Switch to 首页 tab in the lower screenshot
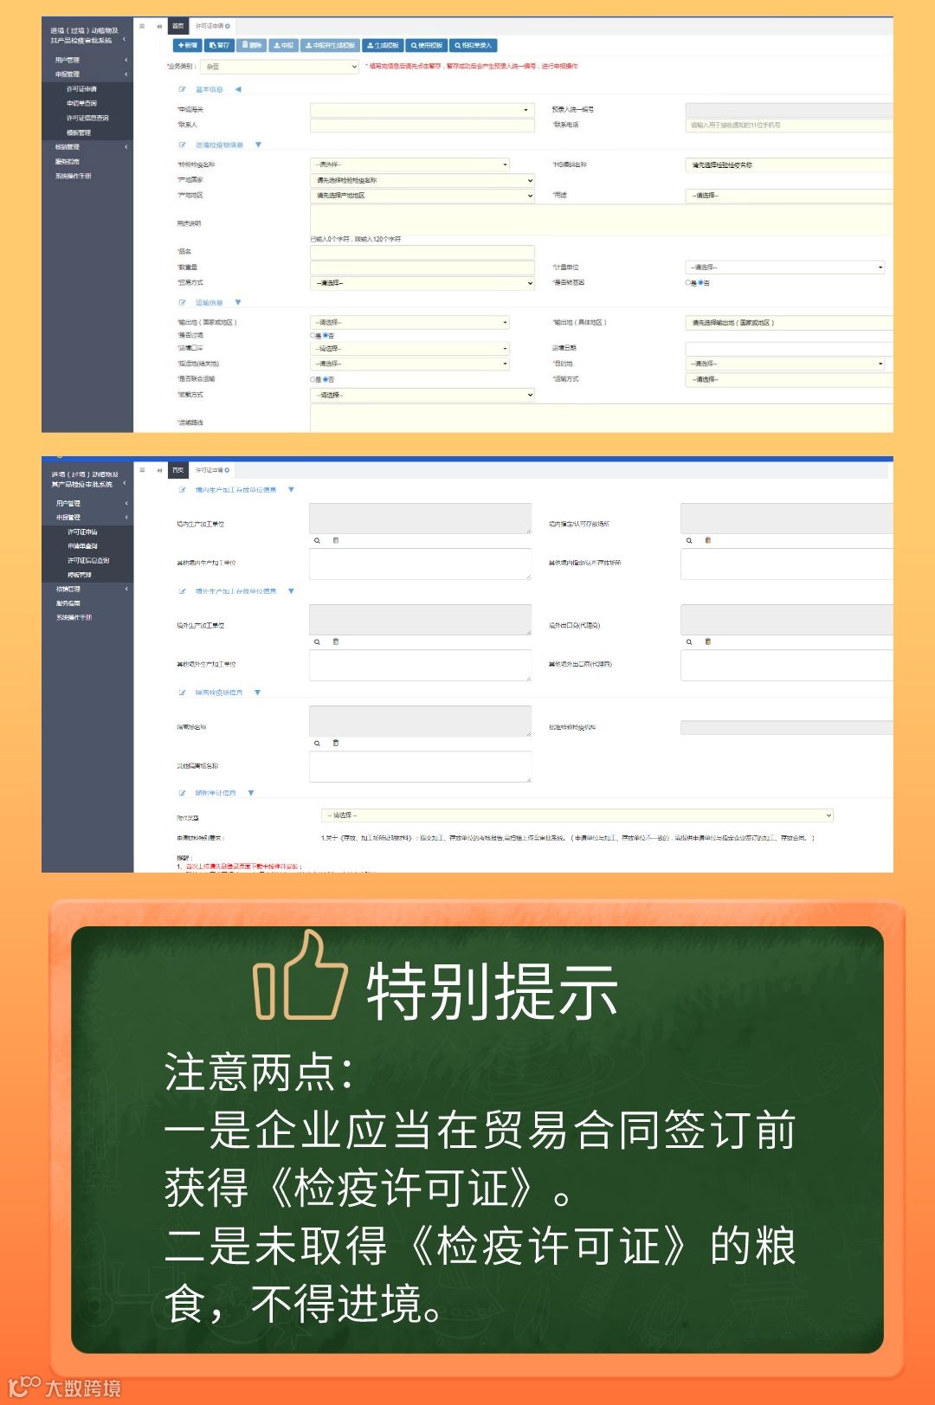935x1405 pixels. coord(178,470)
